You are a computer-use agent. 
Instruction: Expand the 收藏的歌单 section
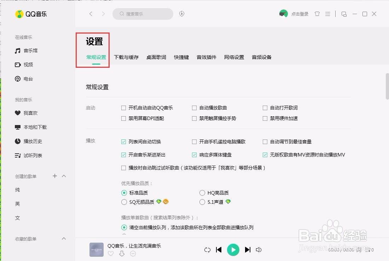[x=64, y=239]
